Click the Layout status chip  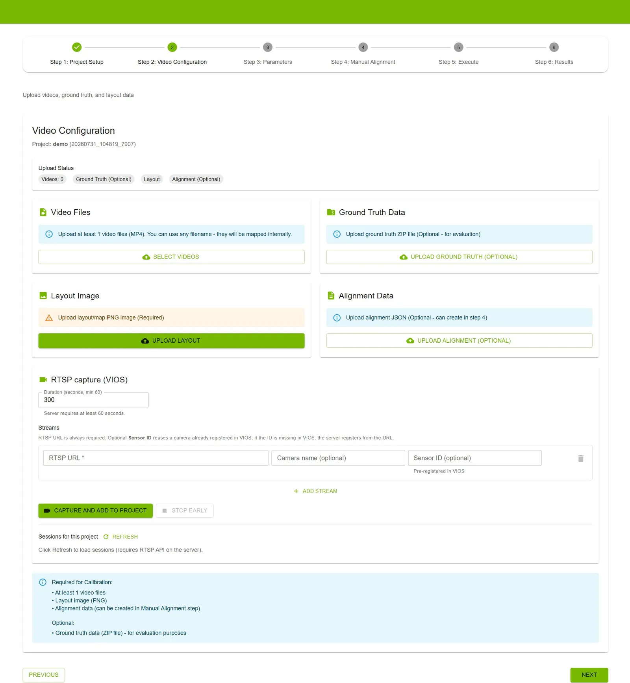[152, 179]
